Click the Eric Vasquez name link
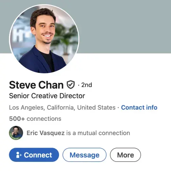This screenshot has height=171, width=171. tap(45, 133)
